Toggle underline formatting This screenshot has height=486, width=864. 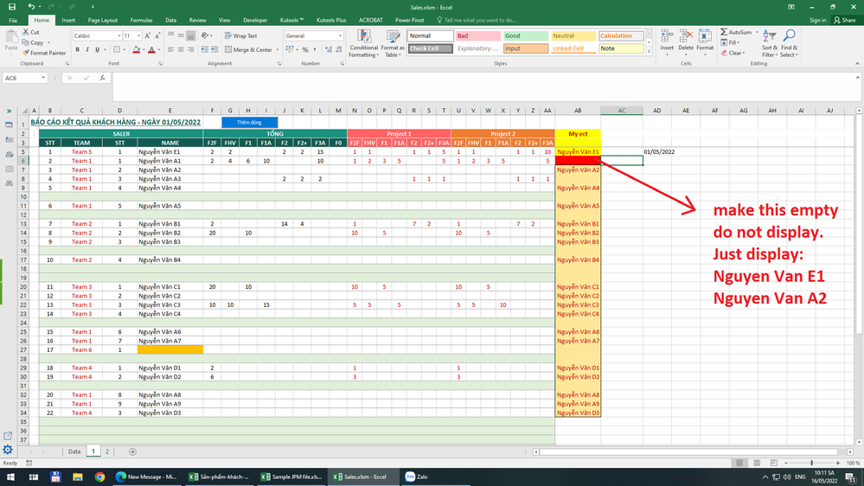(x=98, y=49)
